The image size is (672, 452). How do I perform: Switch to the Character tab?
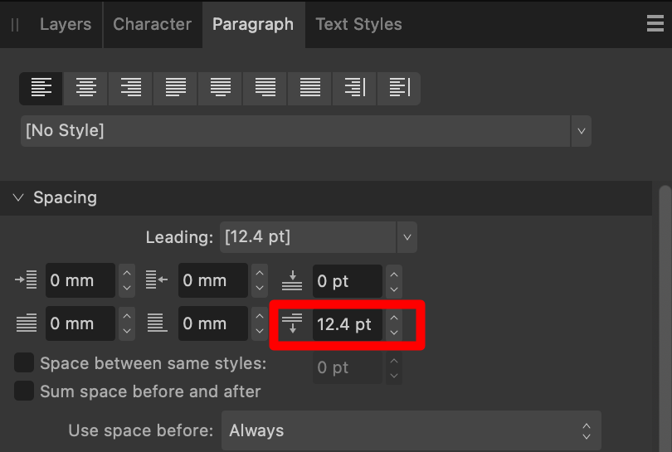(x=152, y=24)
